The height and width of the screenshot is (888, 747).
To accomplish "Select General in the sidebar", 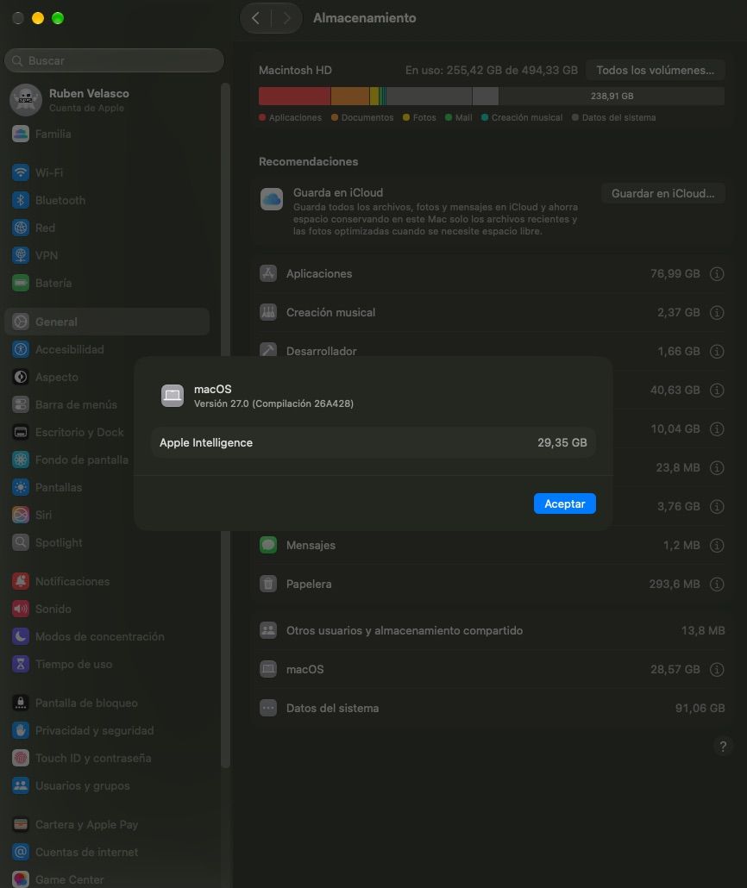I will click(x=107, y=322).
